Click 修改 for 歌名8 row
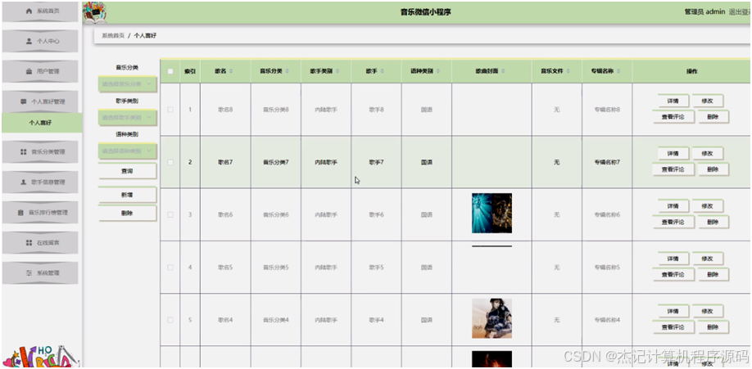The width and height of the screenshot is (752, 369). point(708,101)
